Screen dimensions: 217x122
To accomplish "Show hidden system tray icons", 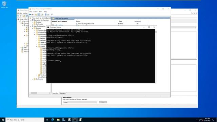I will click(197, 120).
